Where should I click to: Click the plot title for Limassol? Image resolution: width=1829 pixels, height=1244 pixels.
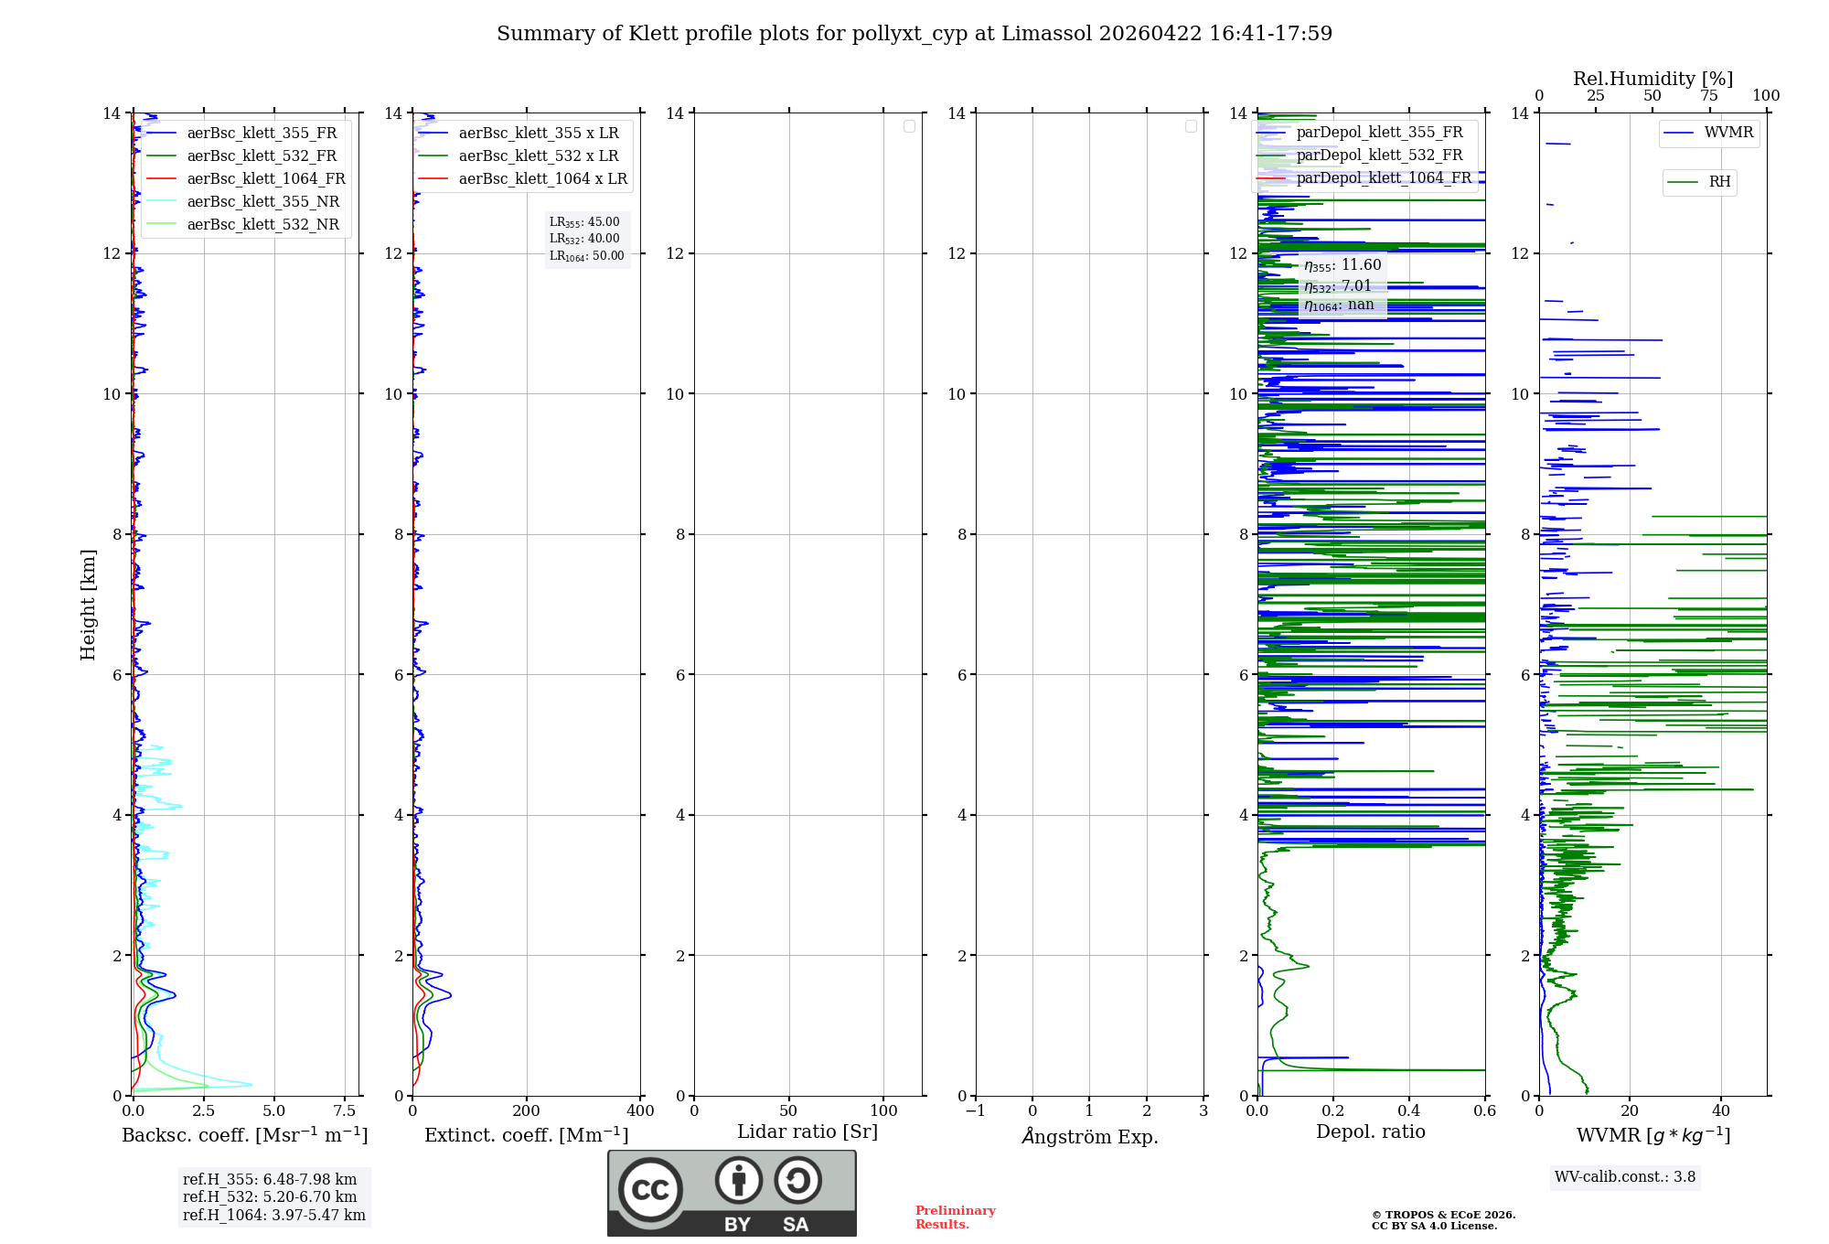pos(914,34)
